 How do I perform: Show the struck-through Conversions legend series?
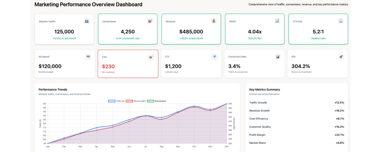(157, 101)
